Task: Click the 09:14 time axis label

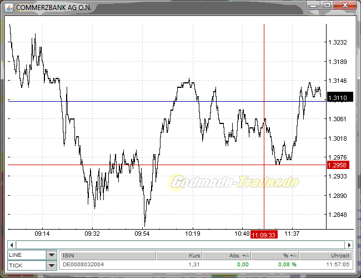Action: [x=42, y=234]
